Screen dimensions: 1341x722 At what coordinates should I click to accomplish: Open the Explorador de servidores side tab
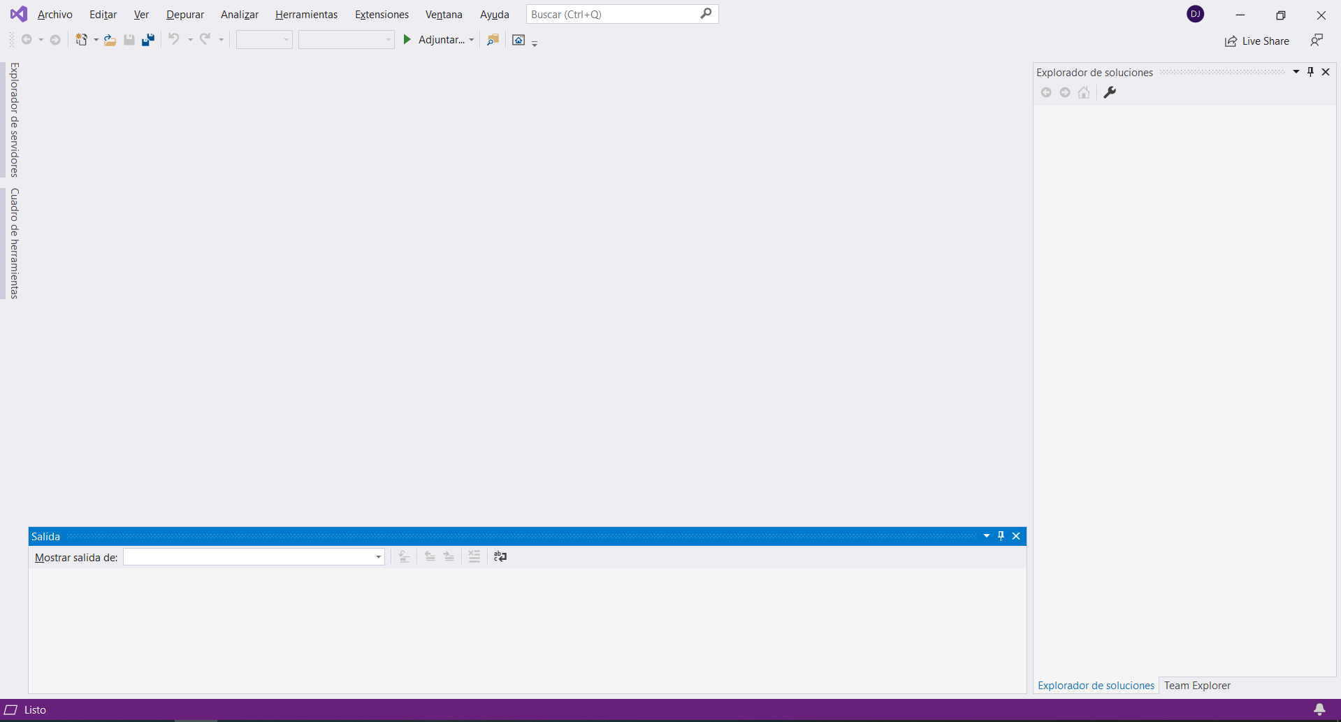click(14, 120)
